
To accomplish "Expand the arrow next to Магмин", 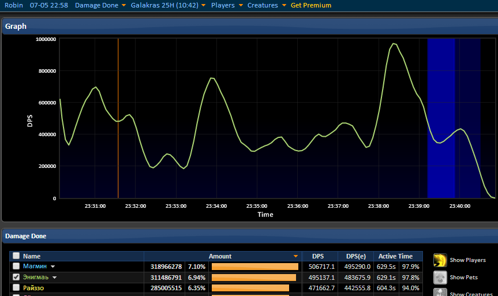I will point(53,267).
